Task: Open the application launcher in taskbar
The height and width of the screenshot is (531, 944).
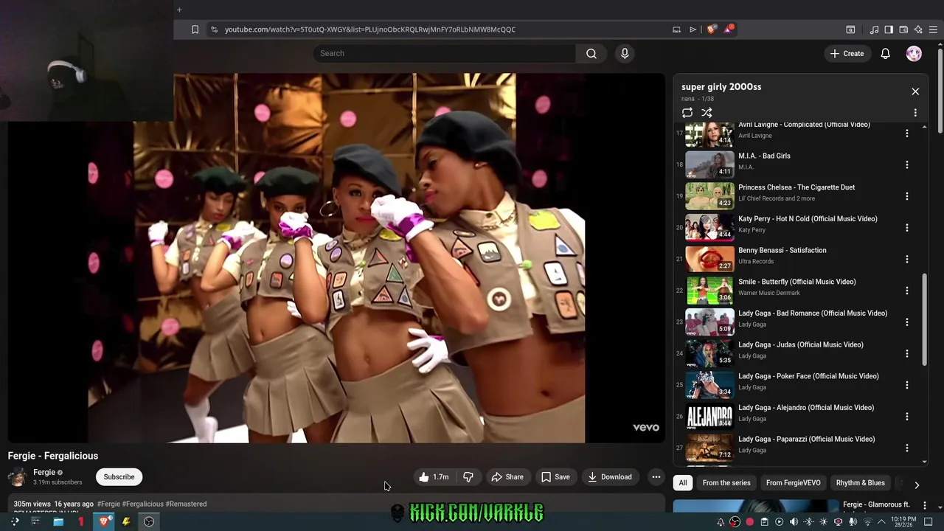Action: point(14,521)
